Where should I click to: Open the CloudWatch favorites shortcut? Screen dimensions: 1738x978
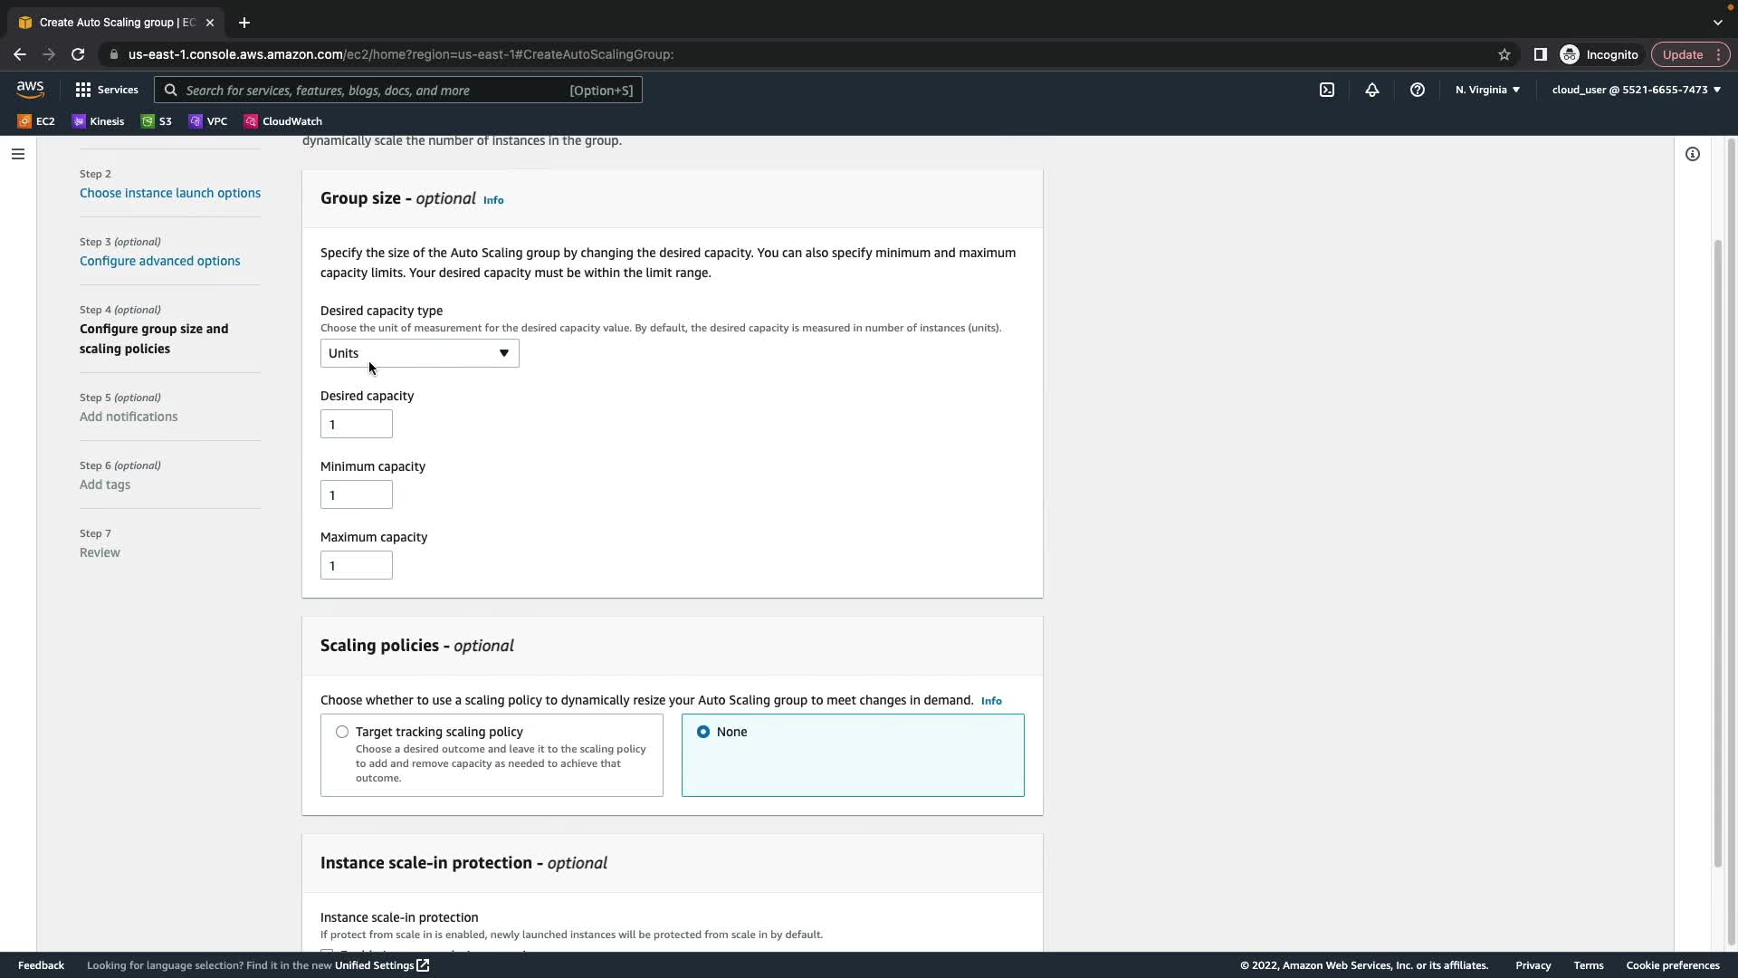point(282,120)
